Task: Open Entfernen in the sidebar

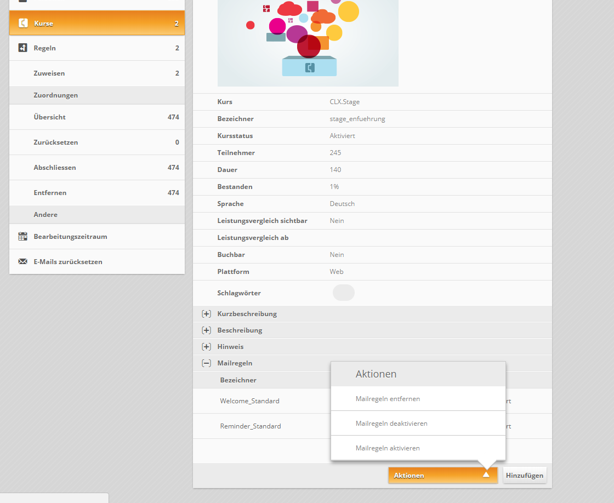Action: (50, 193)
